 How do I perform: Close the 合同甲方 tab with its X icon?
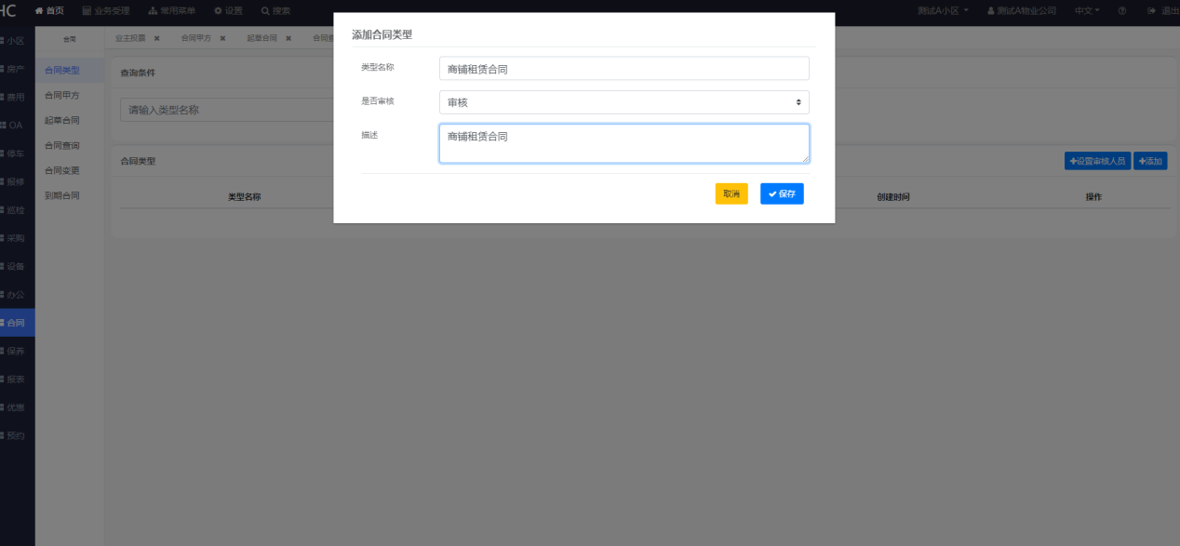222,38
